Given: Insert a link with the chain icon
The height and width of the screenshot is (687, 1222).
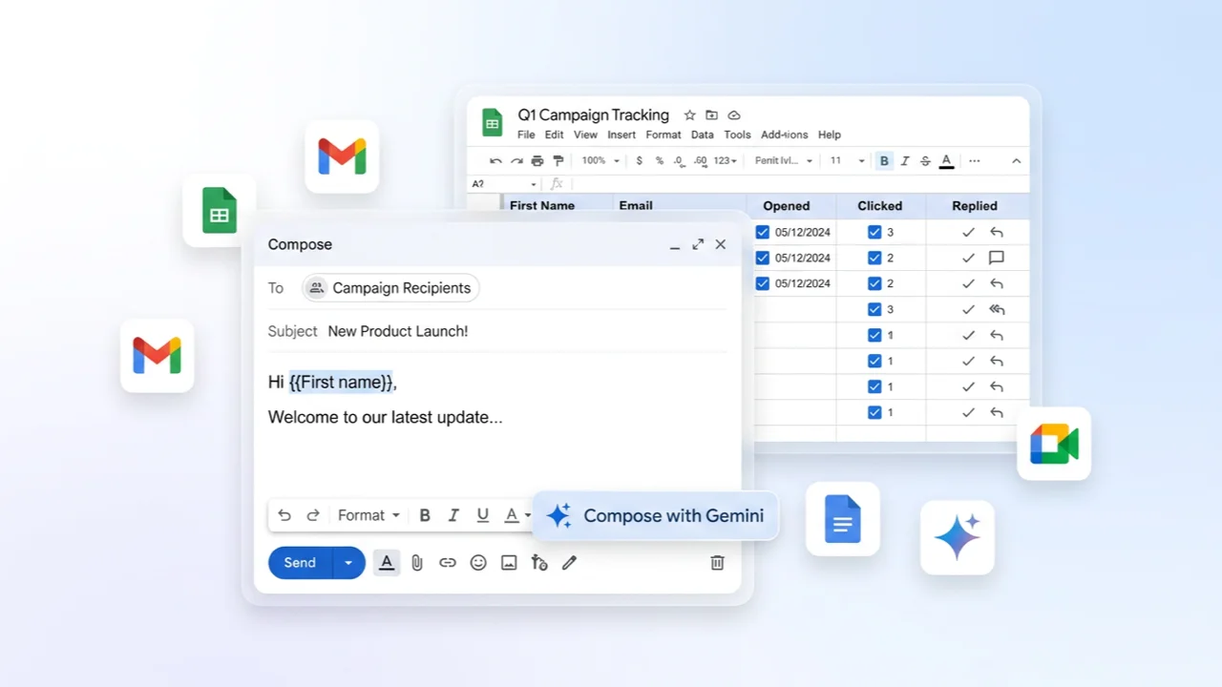Looking at the screenshot, I should point(448,563).
